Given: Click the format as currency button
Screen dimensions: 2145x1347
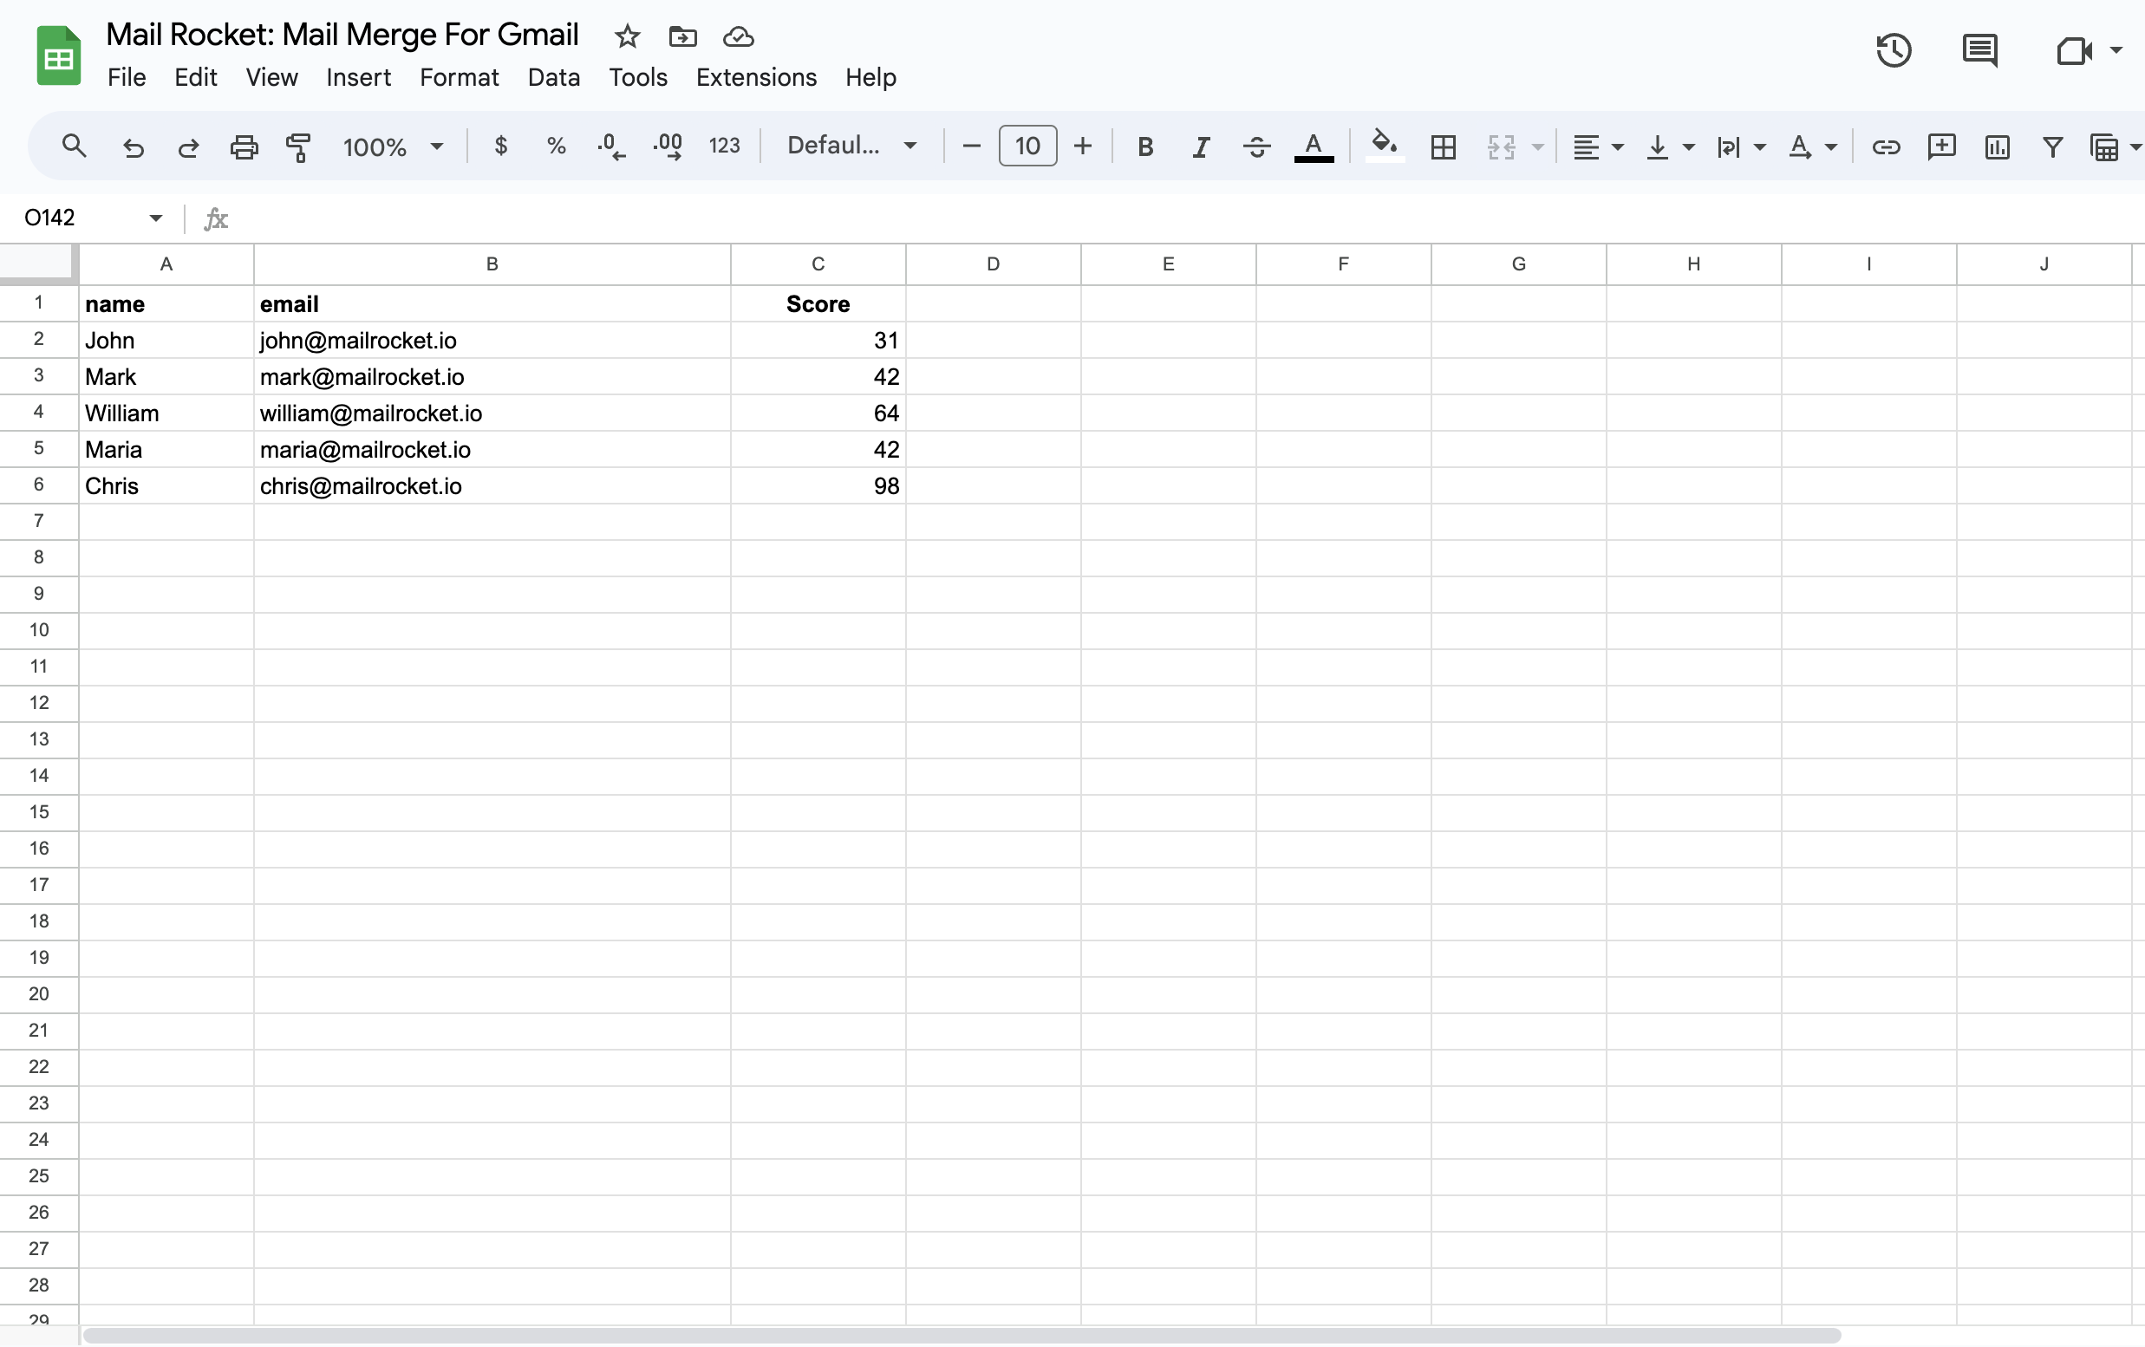Looking at the screenshot, I should [x=500, y=146].
